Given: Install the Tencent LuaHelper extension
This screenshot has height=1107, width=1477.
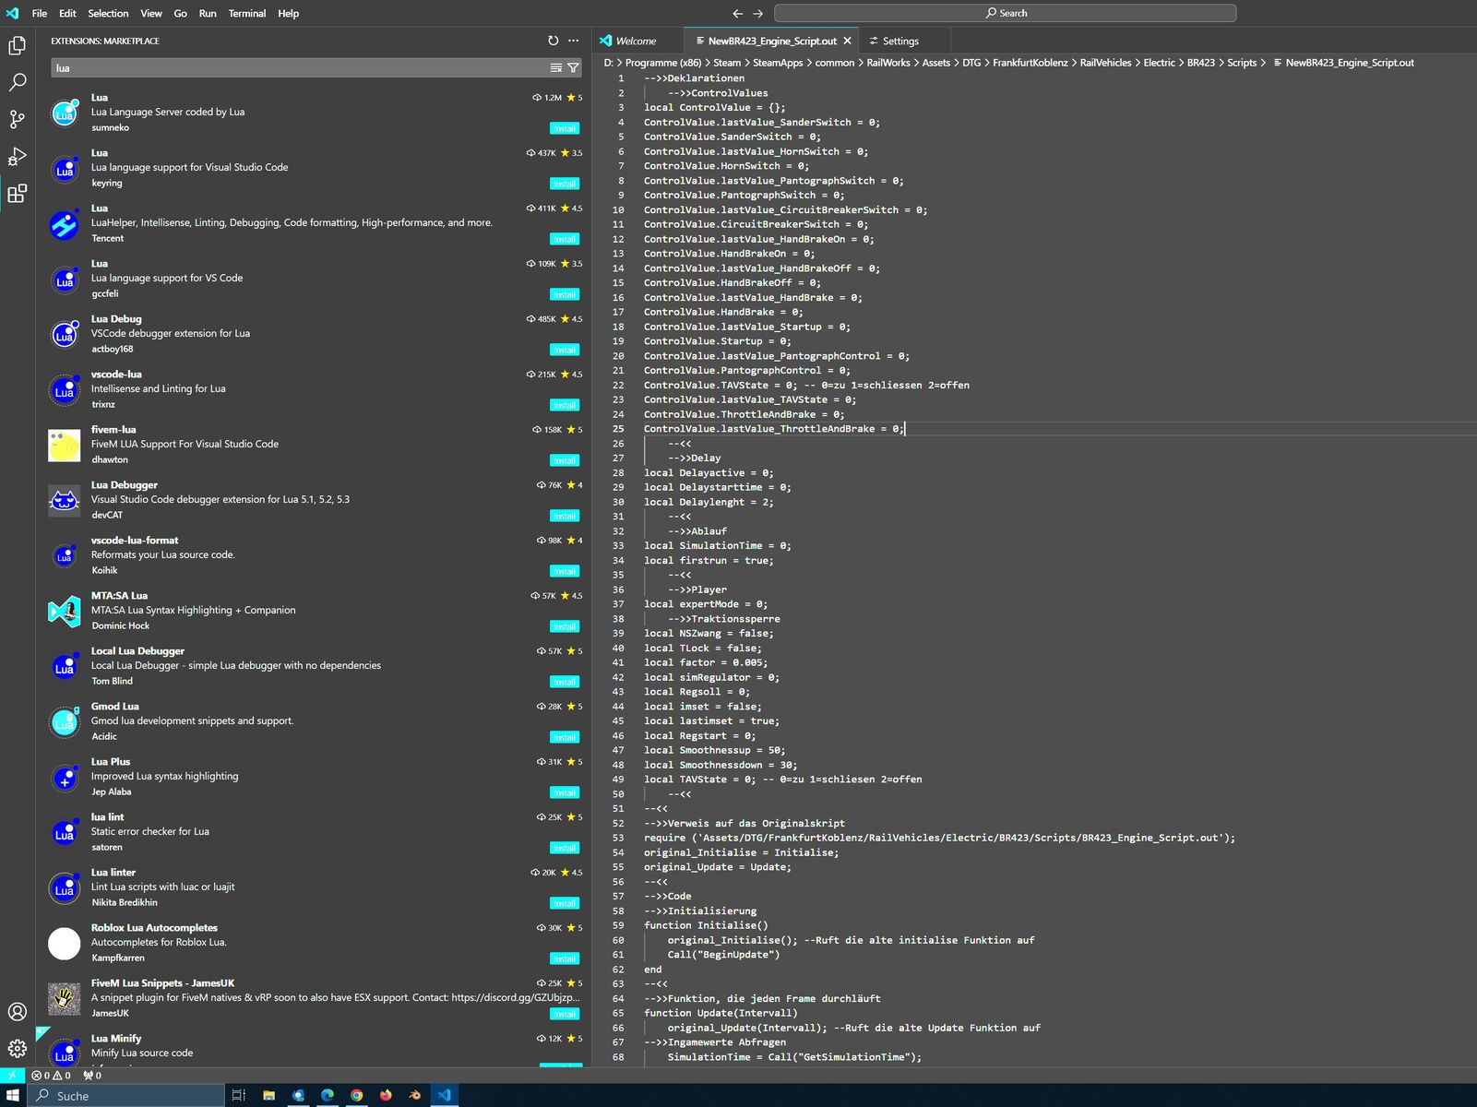Looking at the screenshot, I should coord(565,239).
